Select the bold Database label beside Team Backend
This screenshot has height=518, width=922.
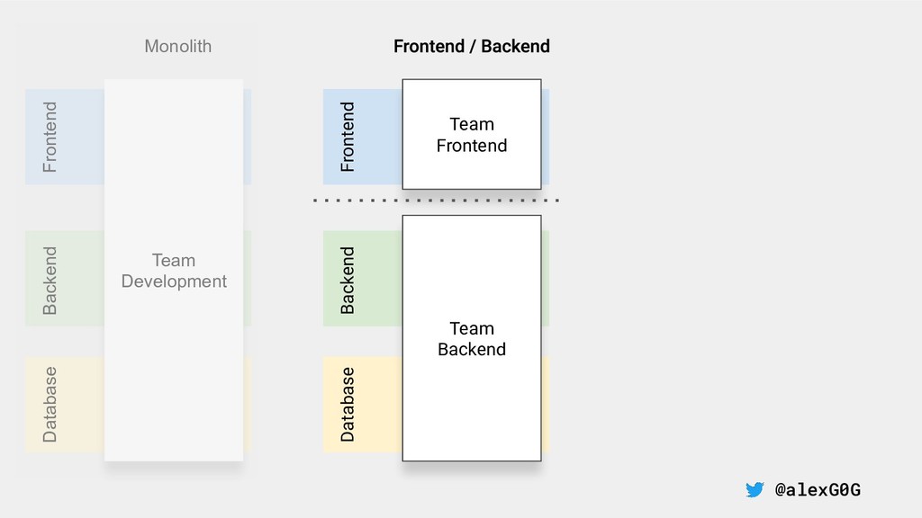(x=348, y=404)
